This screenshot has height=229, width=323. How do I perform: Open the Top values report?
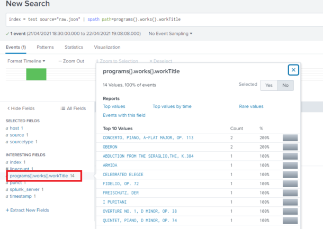tap(114, 106)
